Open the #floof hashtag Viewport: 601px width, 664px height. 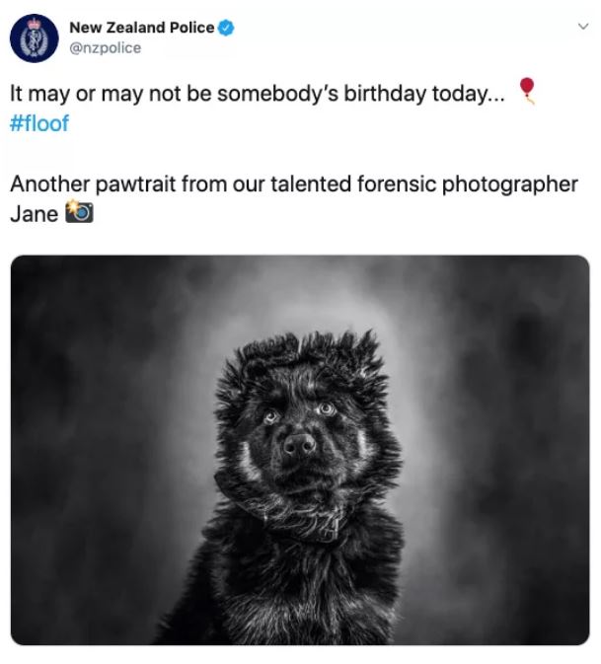click(x=39, y=124)
